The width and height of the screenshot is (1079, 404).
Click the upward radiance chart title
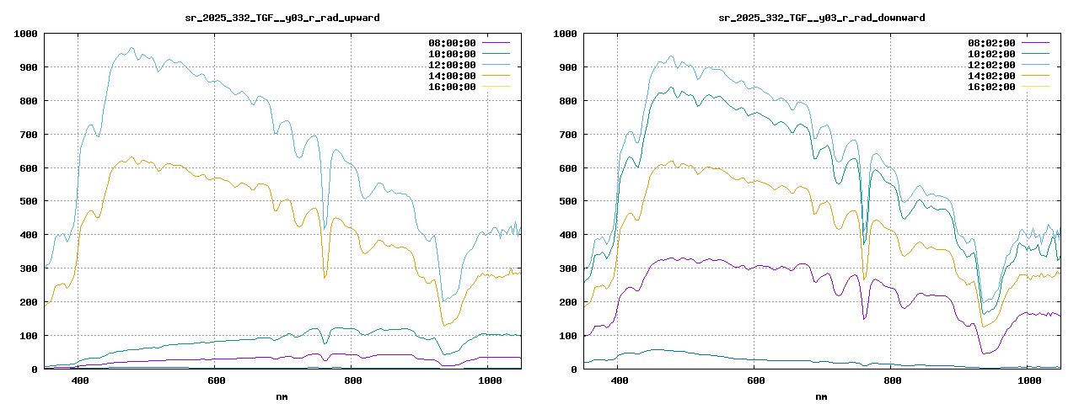click(x=276, y=18)
